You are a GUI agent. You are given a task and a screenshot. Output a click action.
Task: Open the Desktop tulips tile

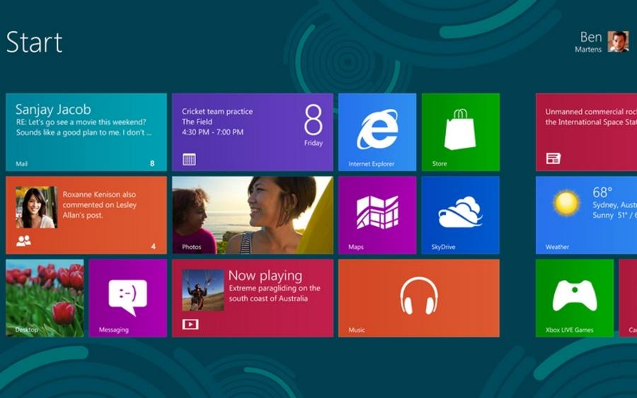(45, 298)
